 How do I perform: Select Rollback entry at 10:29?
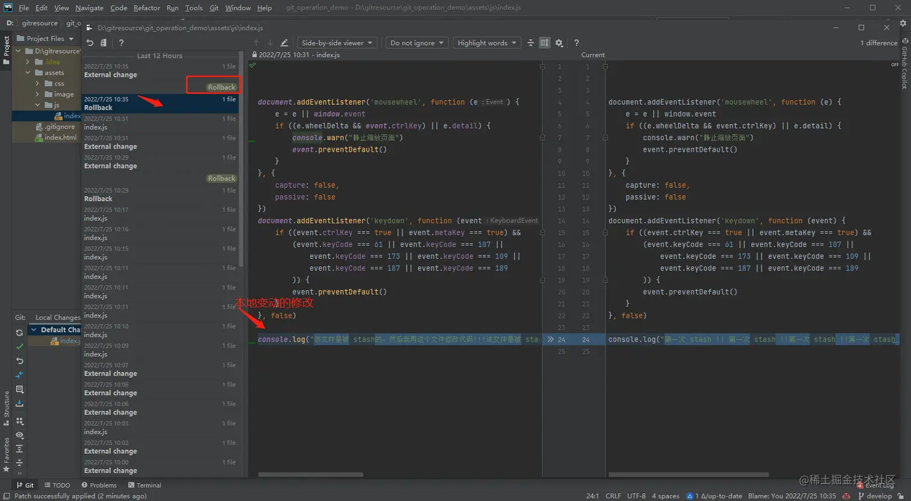point(160,194)
